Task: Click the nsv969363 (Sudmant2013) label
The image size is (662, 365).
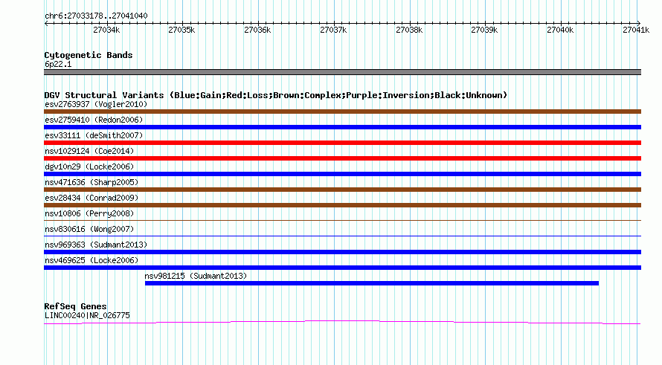Action: coord(96,245)
